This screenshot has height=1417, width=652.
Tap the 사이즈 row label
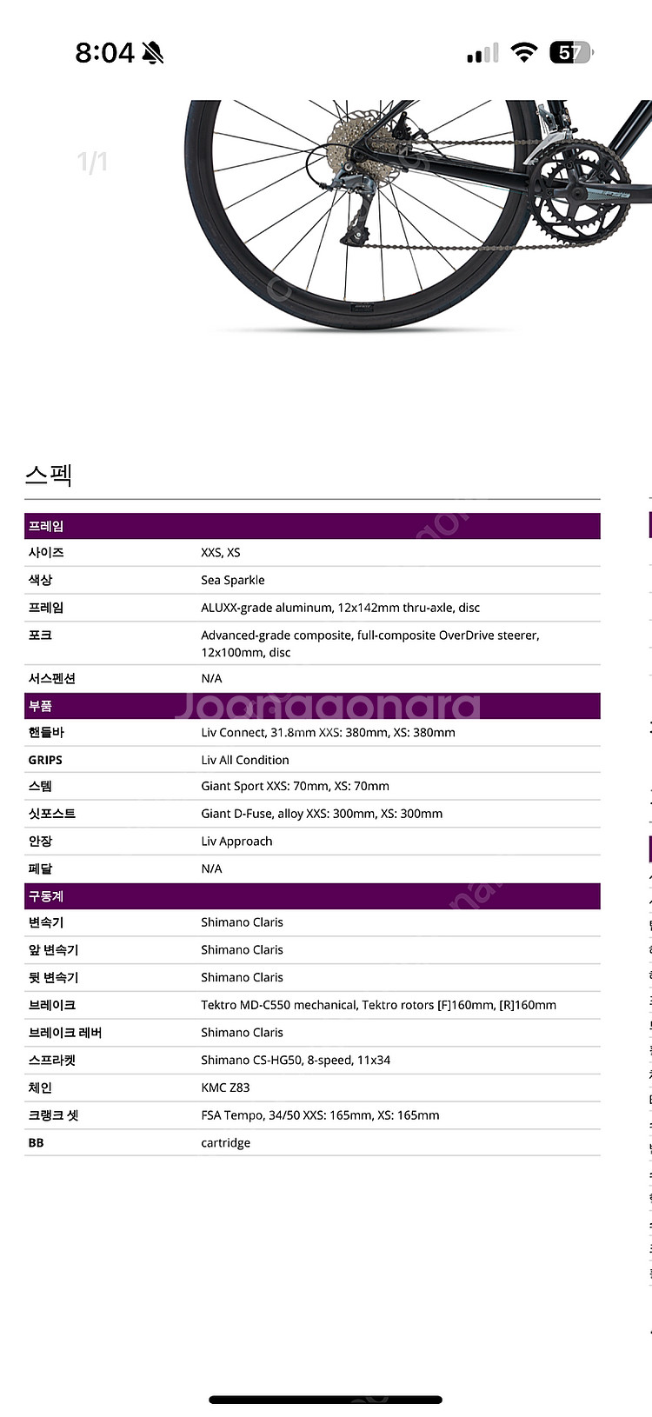click(x=46, y=553)
